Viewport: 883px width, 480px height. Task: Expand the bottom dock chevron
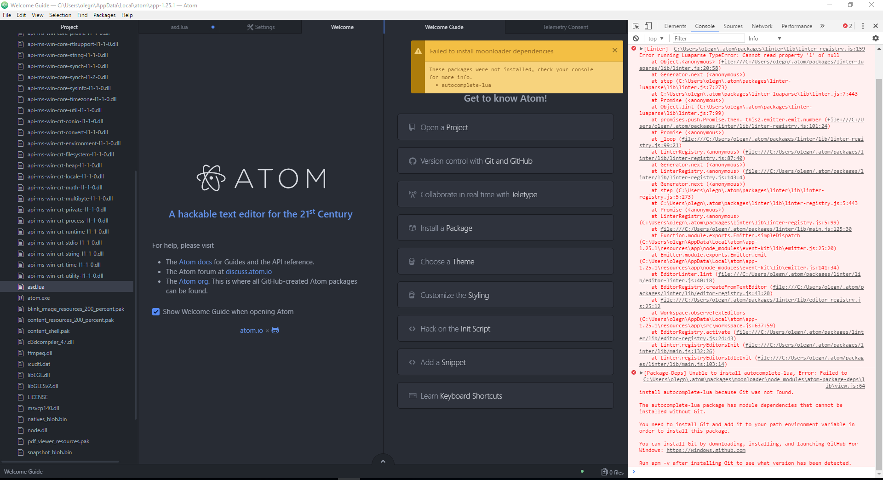point(383,461)
